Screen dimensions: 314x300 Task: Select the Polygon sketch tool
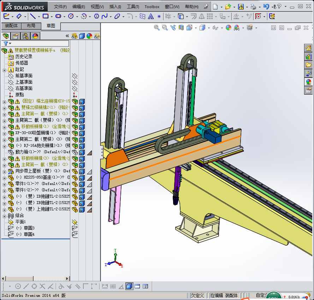tap(96, 16)
